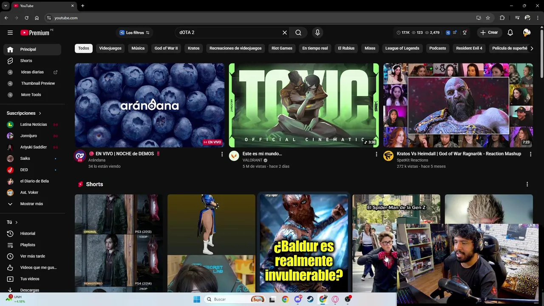This screenshot has height=306, width=544.
Task: Open options for Arándana live video
Action: coord(222,154)
